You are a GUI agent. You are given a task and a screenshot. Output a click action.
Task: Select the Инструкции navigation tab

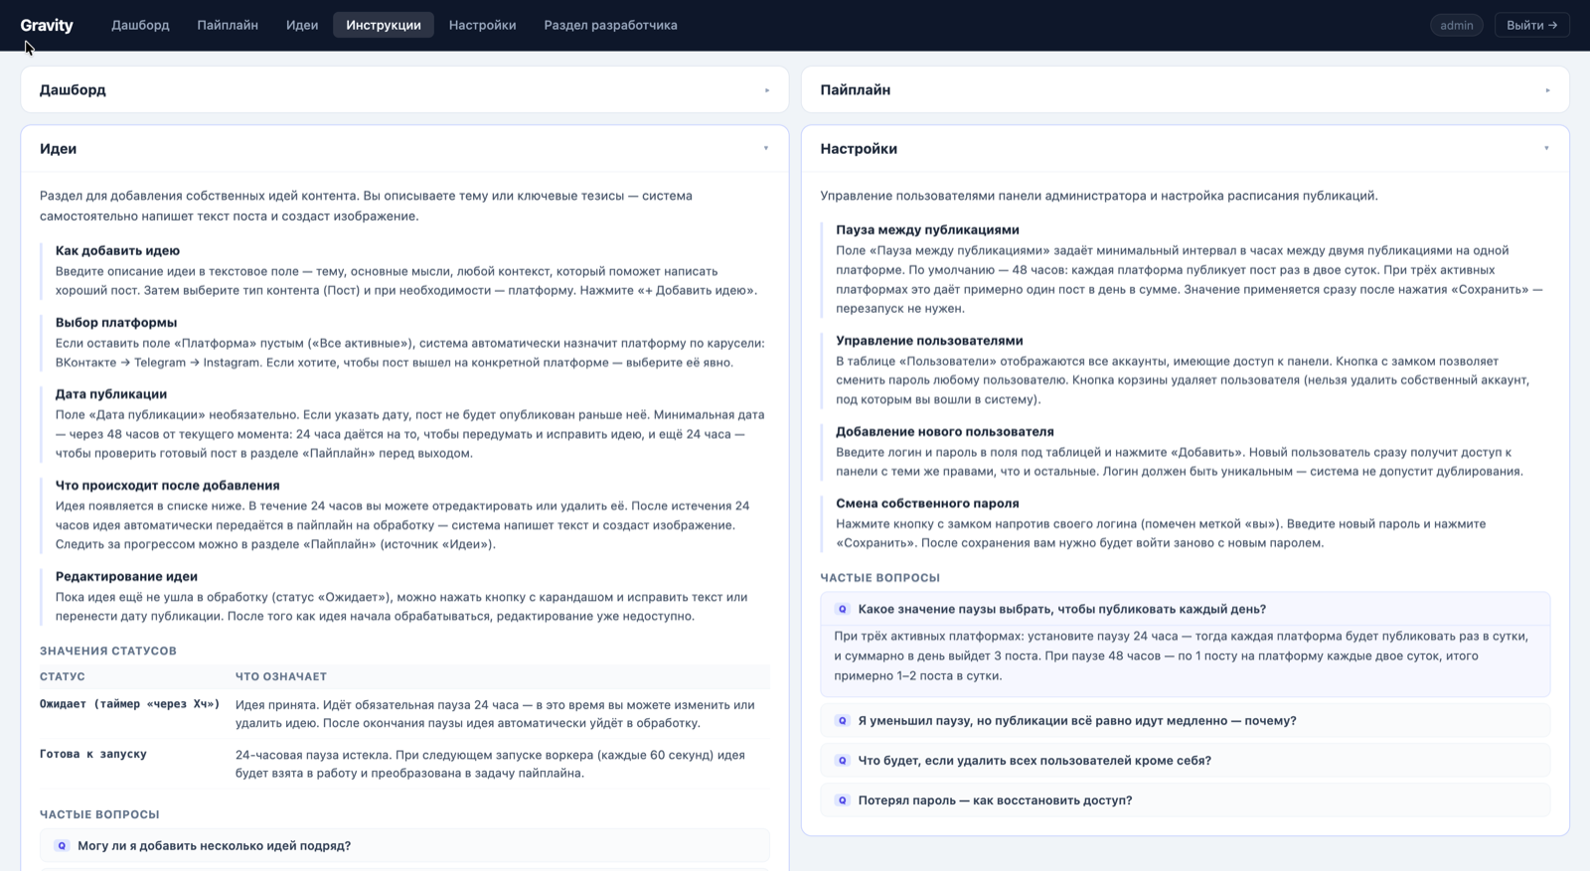coord(384,25)
